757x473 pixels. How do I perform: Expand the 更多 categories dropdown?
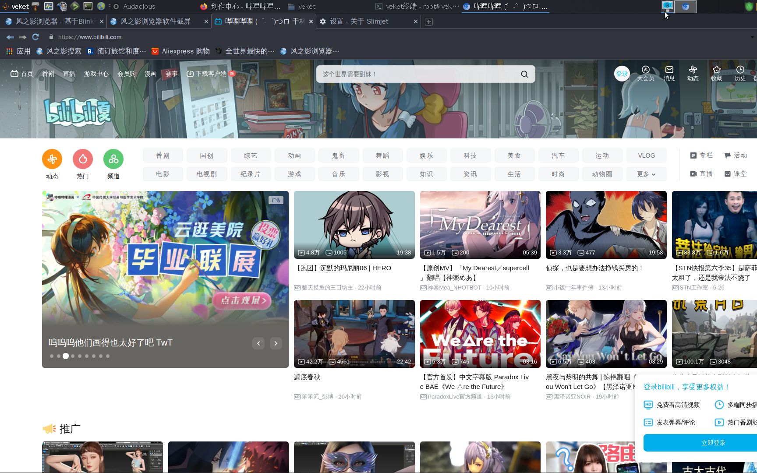tap(646, 174)
